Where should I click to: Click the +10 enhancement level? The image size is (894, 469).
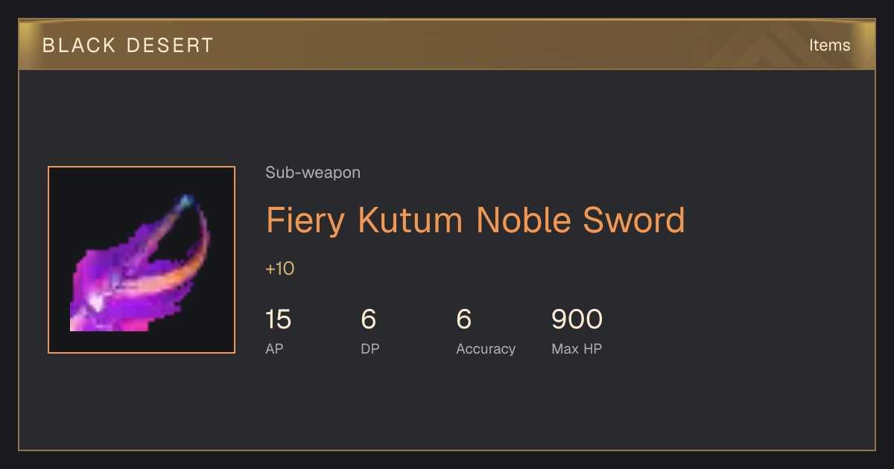(280, 269)
